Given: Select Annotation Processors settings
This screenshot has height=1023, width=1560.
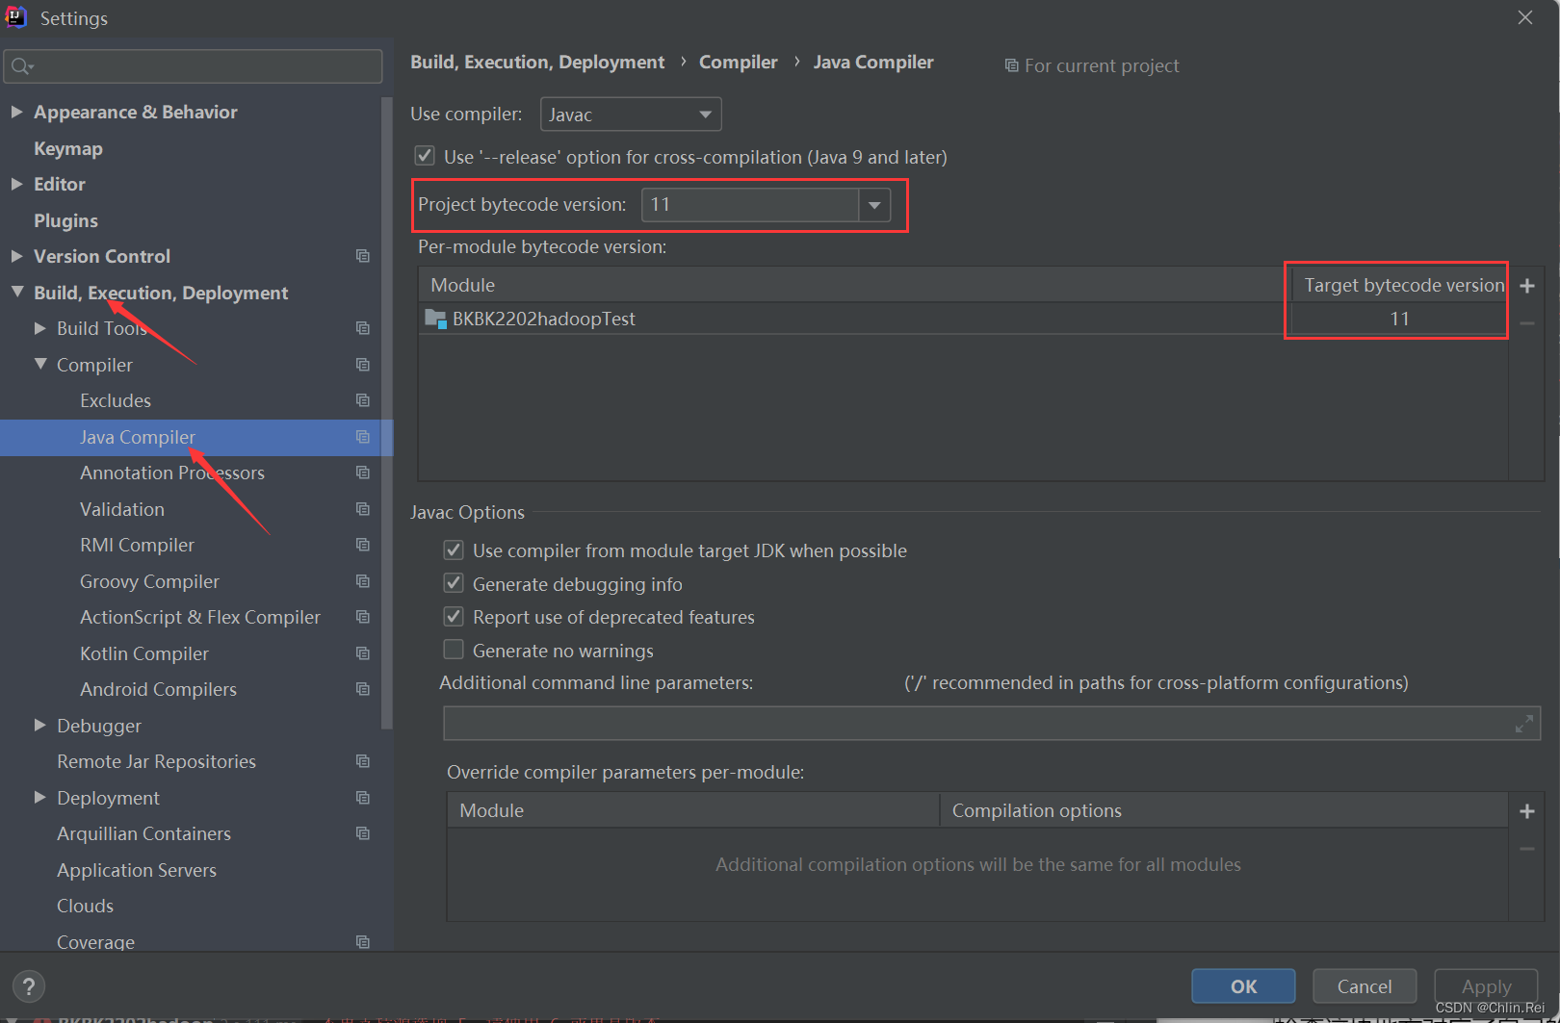Looking at the screenshot, I should click(172, 473).
